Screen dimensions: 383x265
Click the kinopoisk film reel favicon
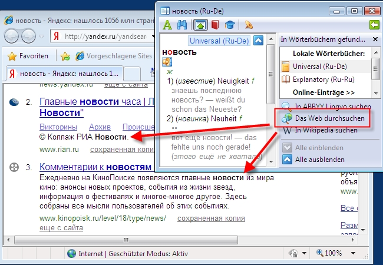tap(14, 167)
